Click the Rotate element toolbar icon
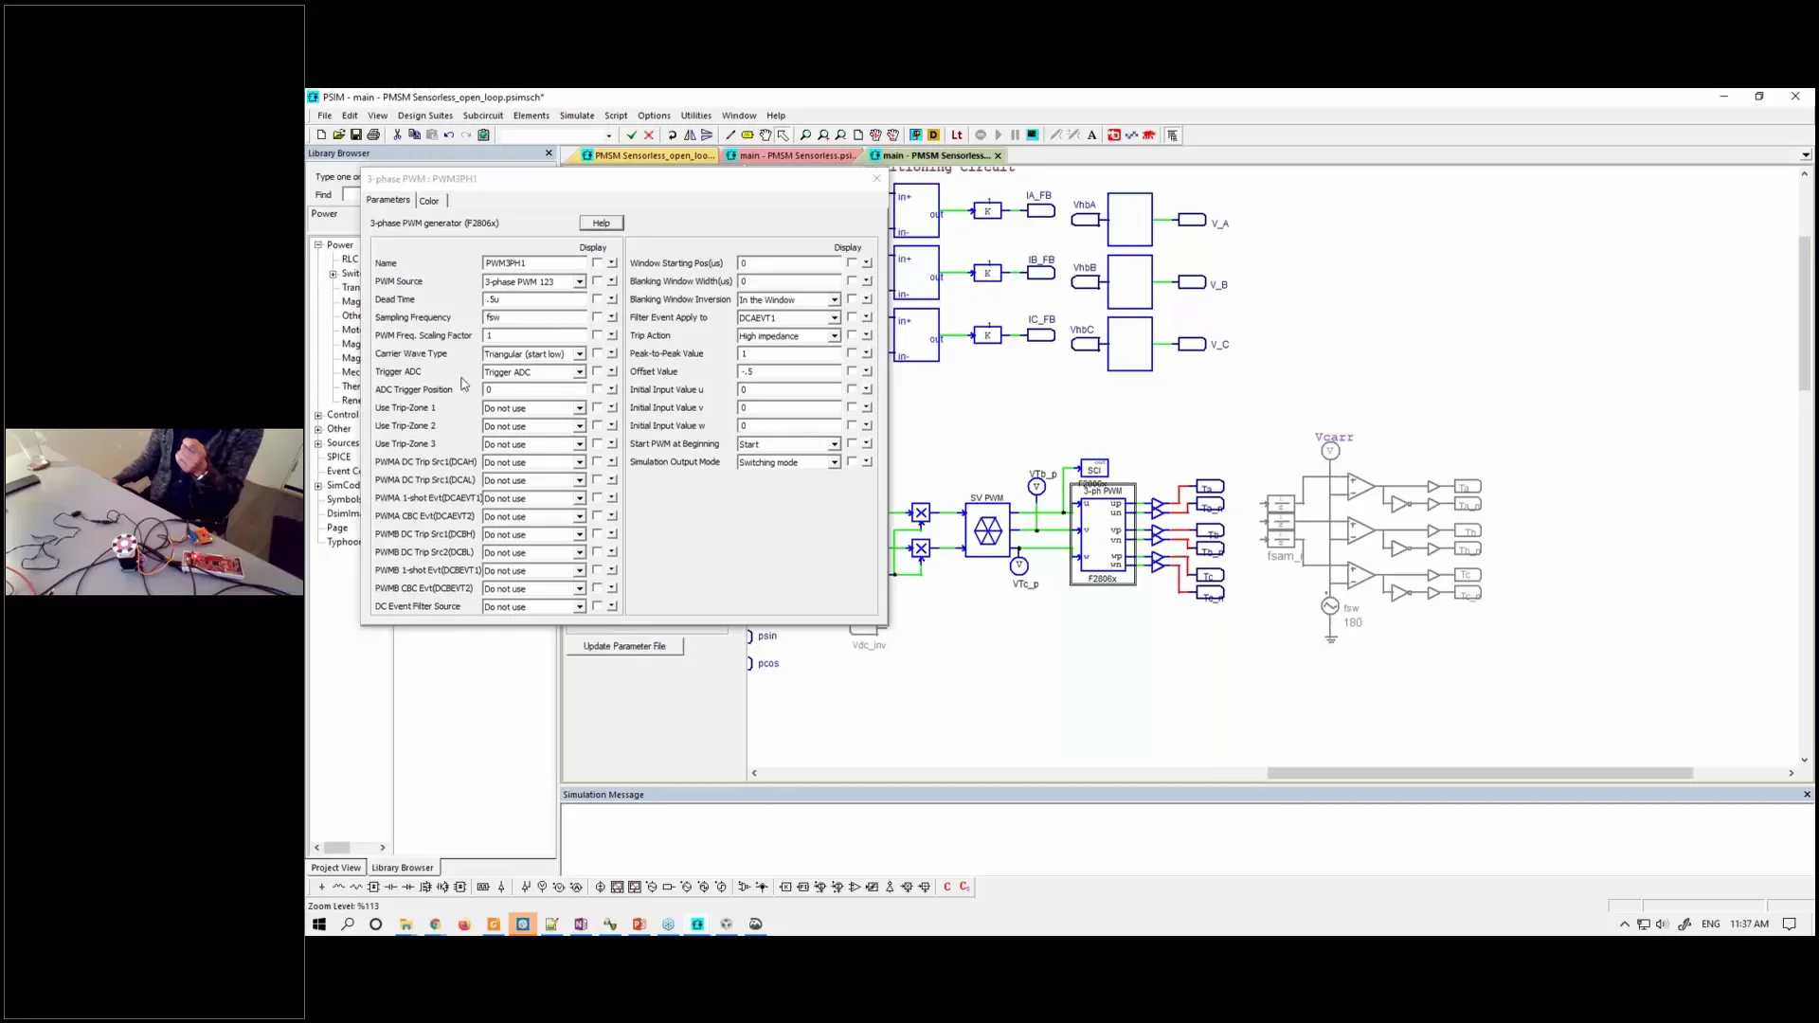The height and width of the screenshot is (1023, 1819). 672,135
